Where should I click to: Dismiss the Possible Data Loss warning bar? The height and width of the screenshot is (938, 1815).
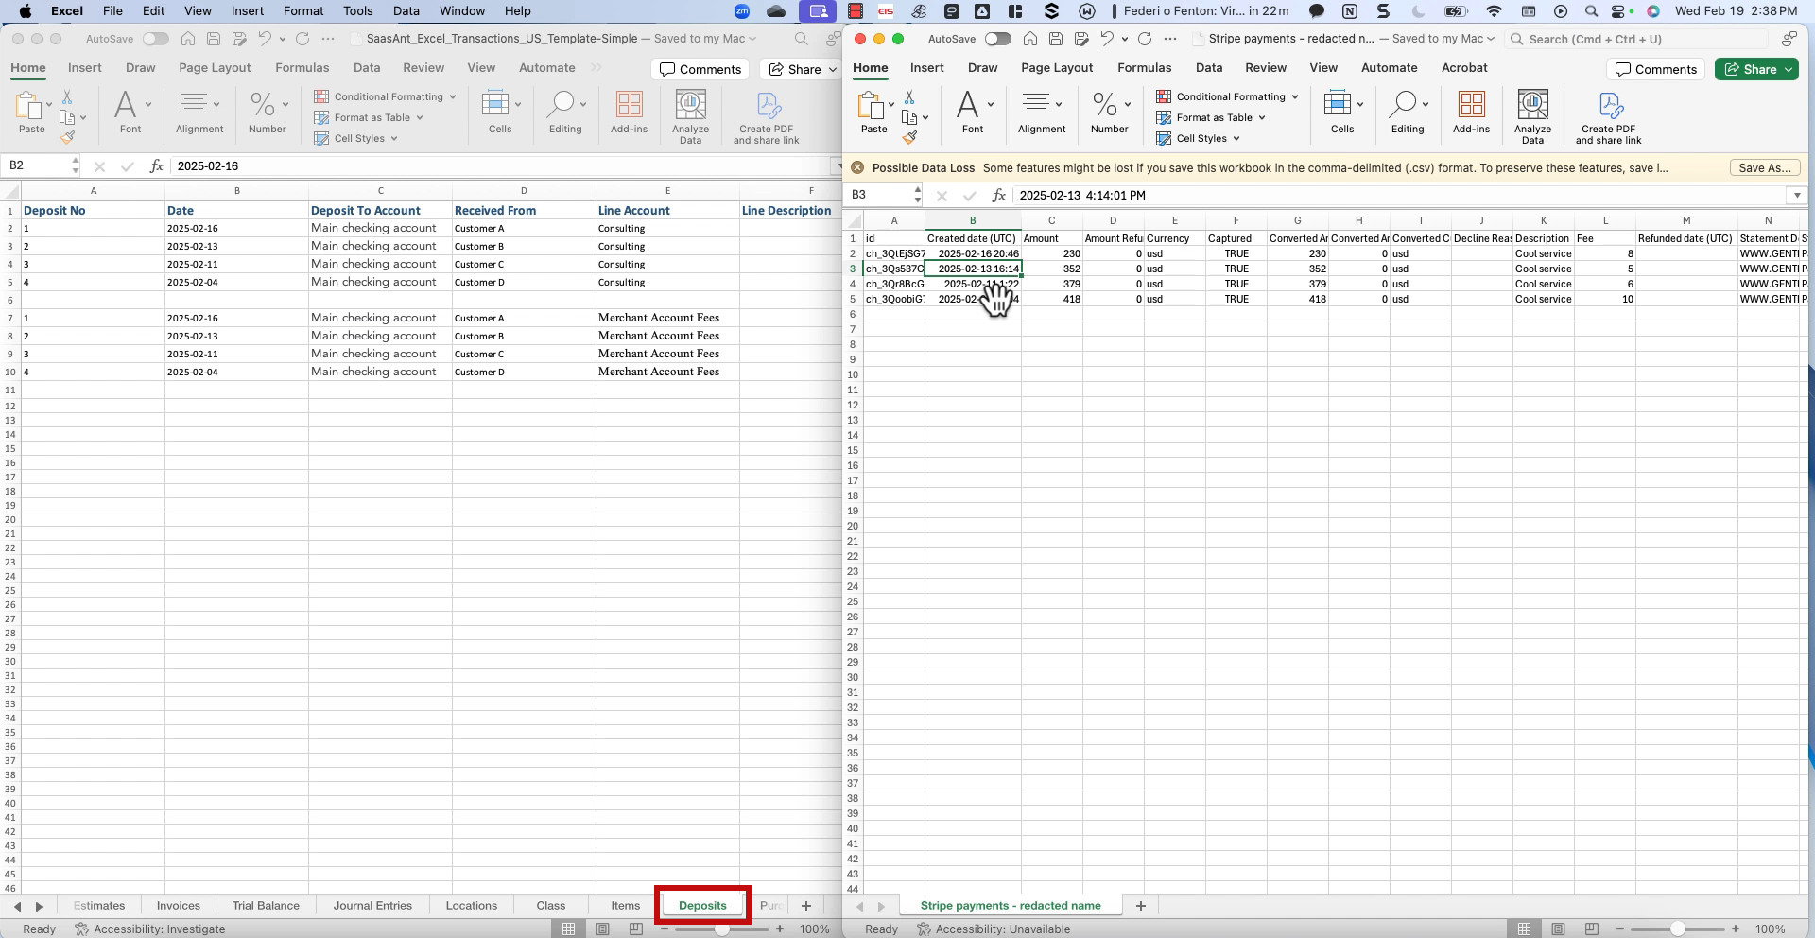click(857, 167)
